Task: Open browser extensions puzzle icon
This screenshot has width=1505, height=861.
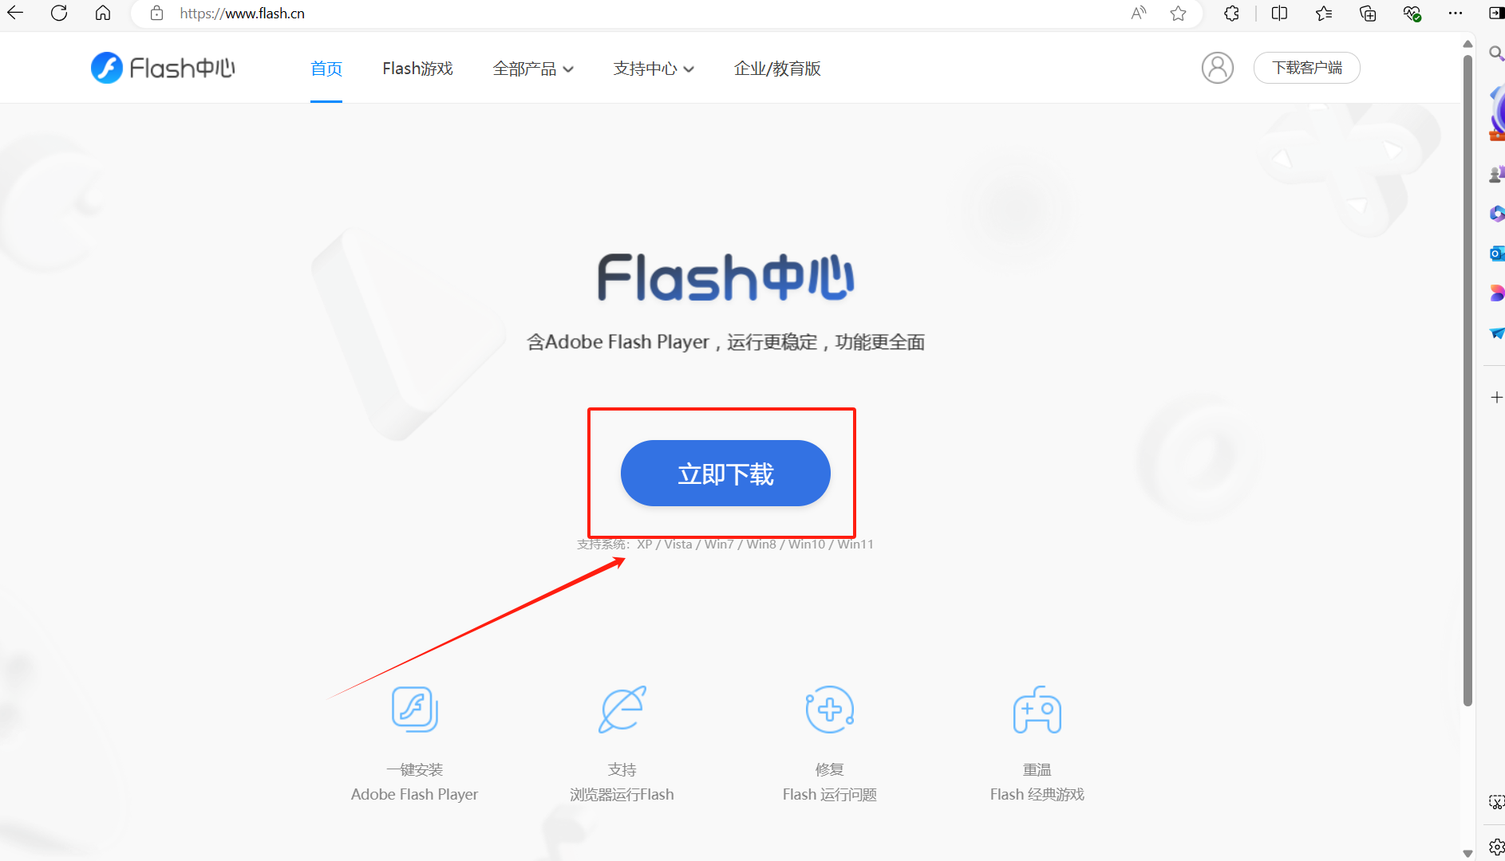Action: click(1231, 14)
